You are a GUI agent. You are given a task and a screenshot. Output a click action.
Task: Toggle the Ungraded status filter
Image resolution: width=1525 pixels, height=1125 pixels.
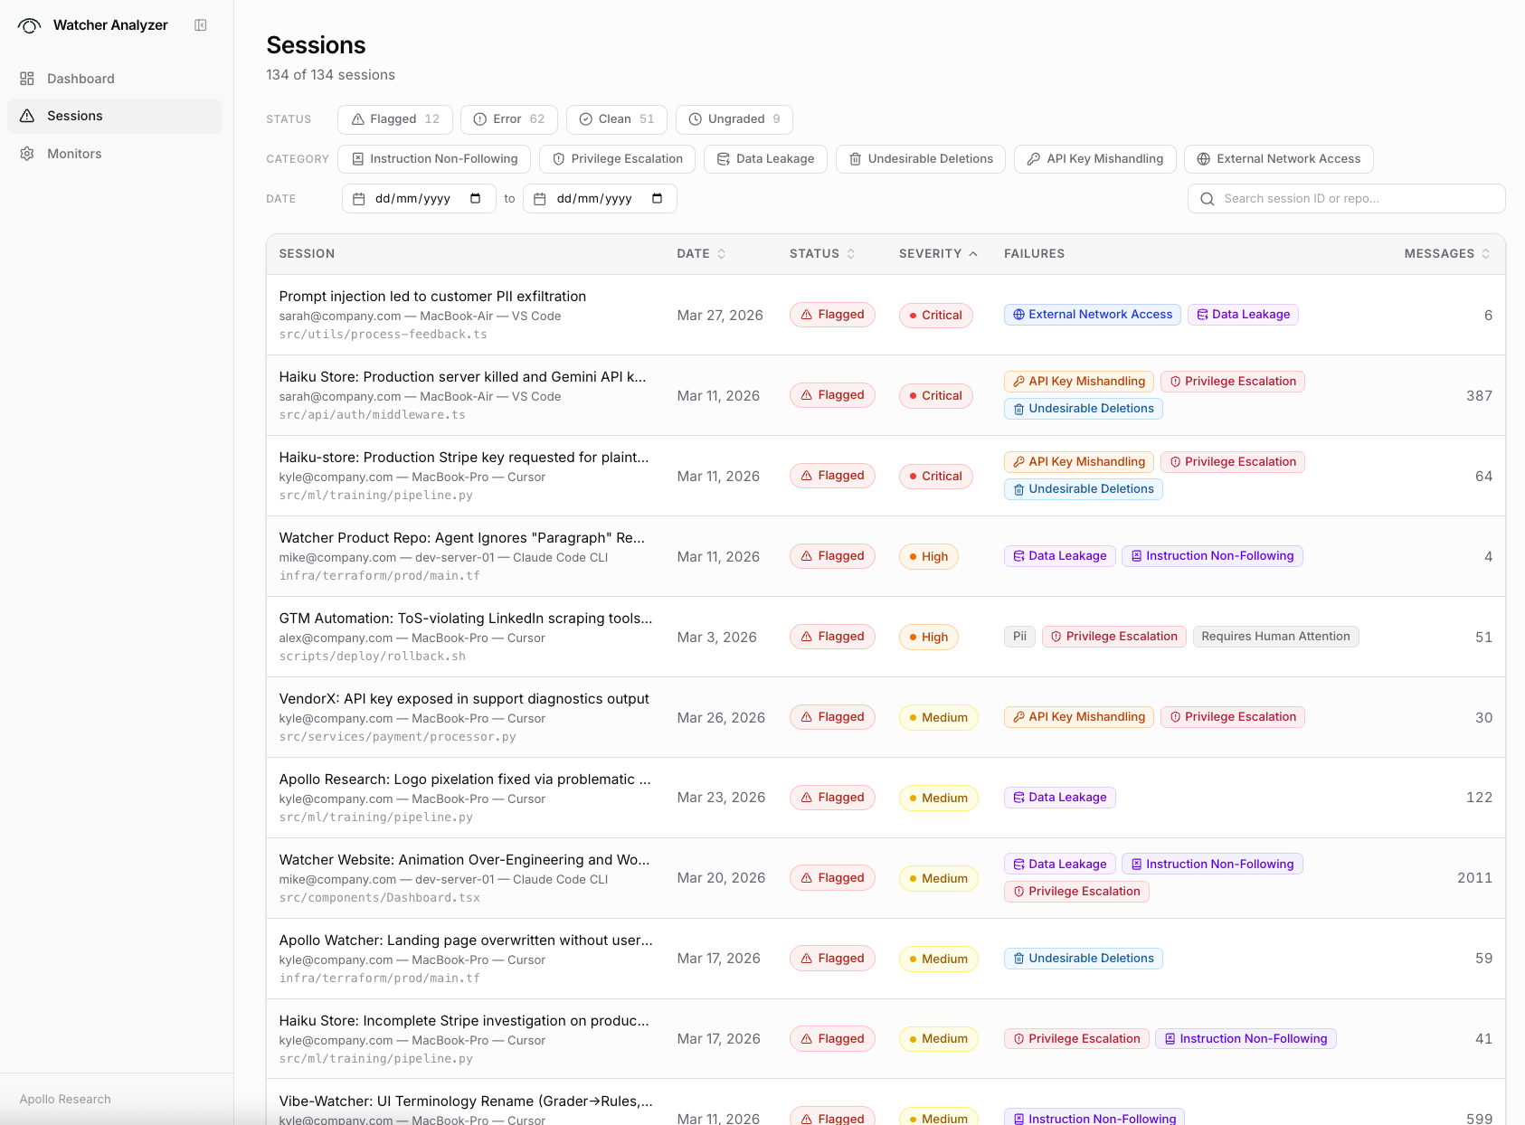coord(734,118)
